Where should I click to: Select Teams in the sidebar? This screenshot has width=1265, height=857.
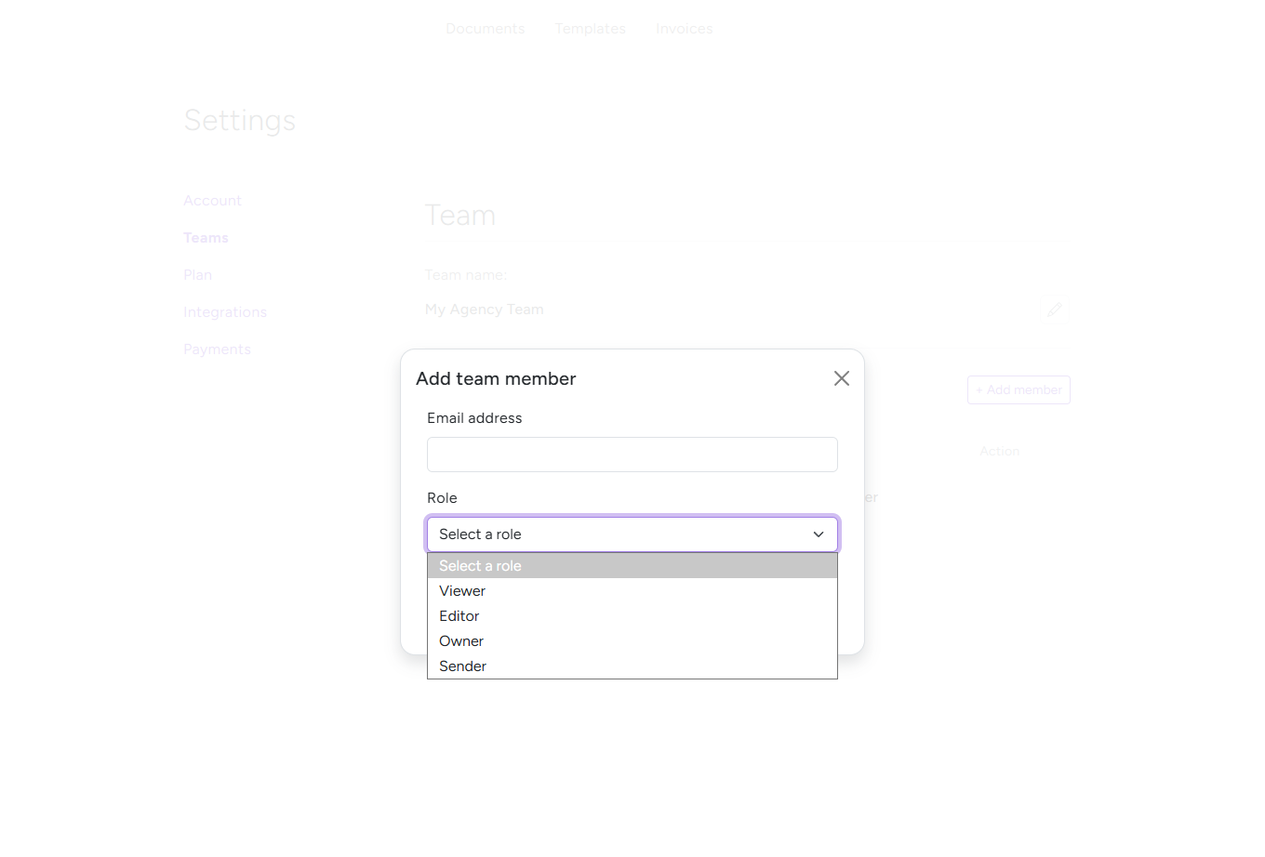point(206,237)
